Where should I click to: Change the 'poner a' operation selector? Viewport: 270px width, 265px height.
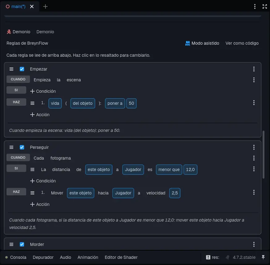pyautogui.click(x=115, y=103)
